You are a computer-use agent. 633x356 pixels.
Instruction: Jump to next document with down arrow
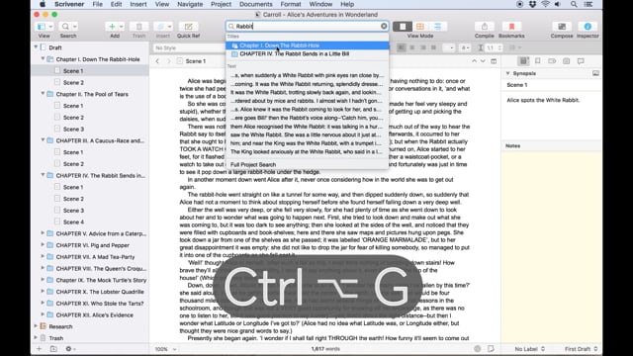coord(483,61)
